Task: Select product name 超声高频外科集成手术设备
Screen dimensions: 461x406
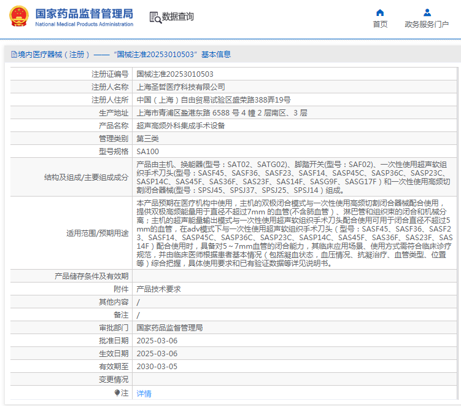Action: pyautogui.click(x=181, y=126)
